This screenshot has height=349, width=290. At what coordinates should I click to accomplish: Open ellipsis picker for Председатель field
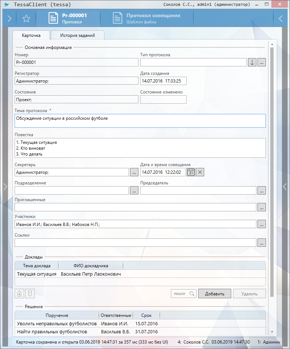pyautogui.click(x=261, y=191)
